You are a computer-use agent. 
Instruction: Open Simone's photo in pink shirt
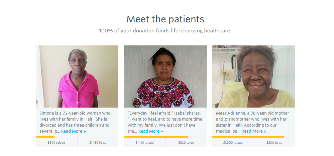tap(77, 76)
